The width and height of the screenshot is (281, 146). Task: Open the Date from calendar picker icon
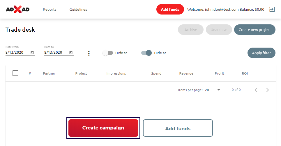32,53
